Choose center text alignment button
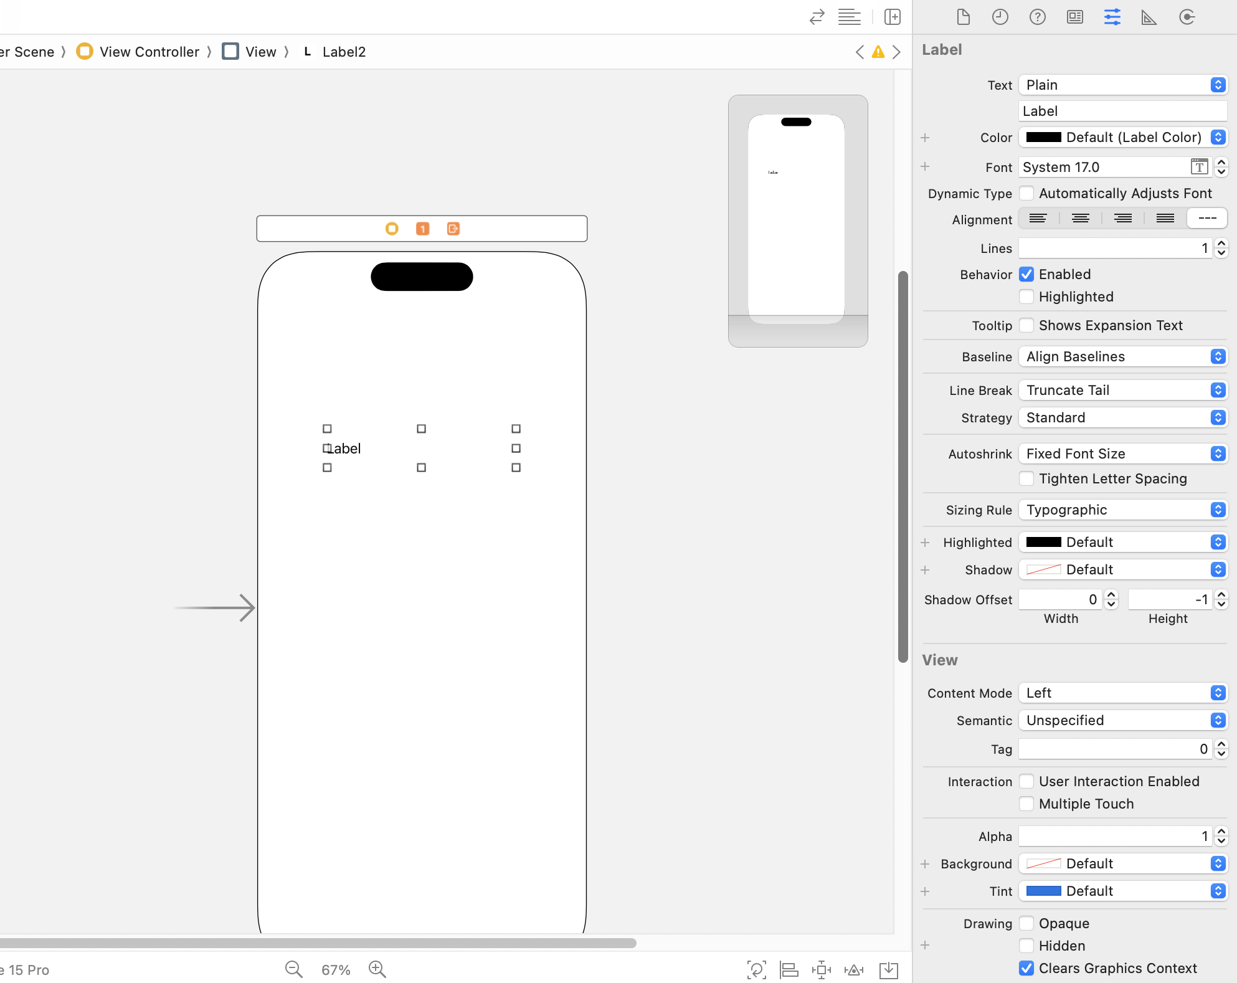The height and width of the screenshot is (983, 1237). coord(1080,218)
